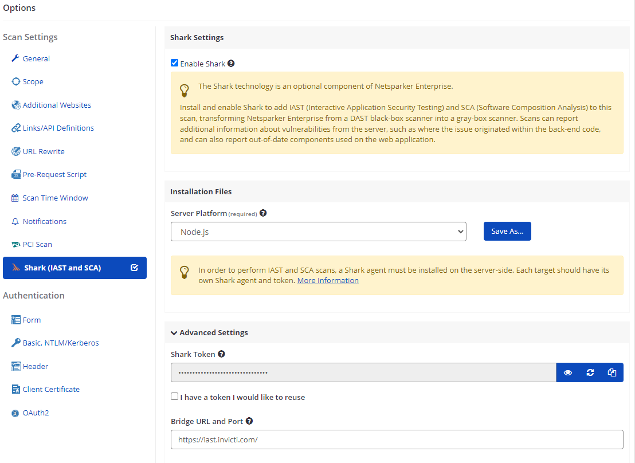This screenshot has height=463, width=635.
Task: Click the Scan Time Window calendar icon
Action: [x=15, y=198]
